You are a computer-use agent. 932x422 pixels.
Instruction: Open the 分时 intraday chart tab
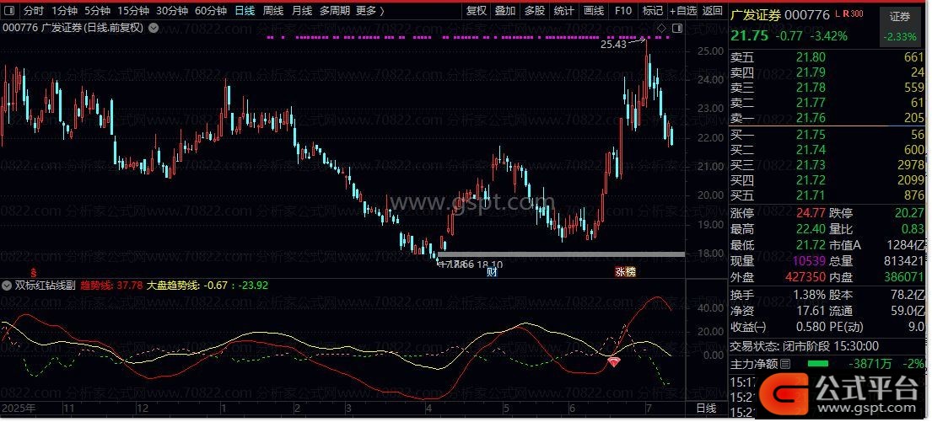tap(34, 10)
